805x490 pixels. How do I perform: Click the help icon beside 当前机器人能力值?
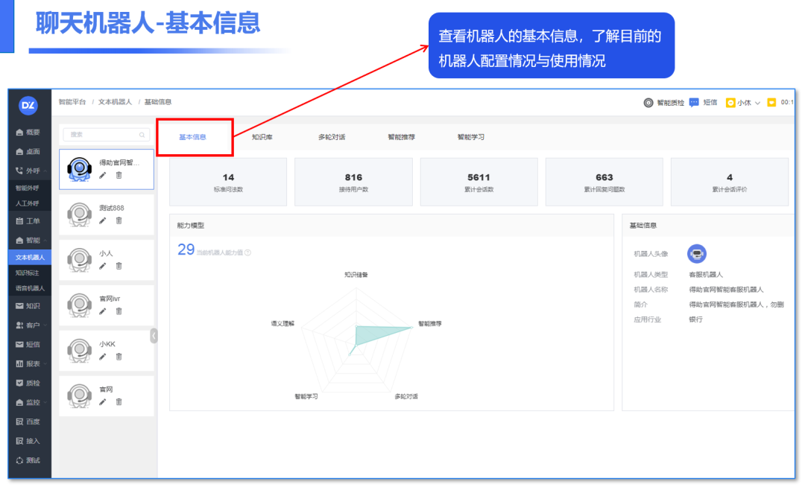pos(248,252)
